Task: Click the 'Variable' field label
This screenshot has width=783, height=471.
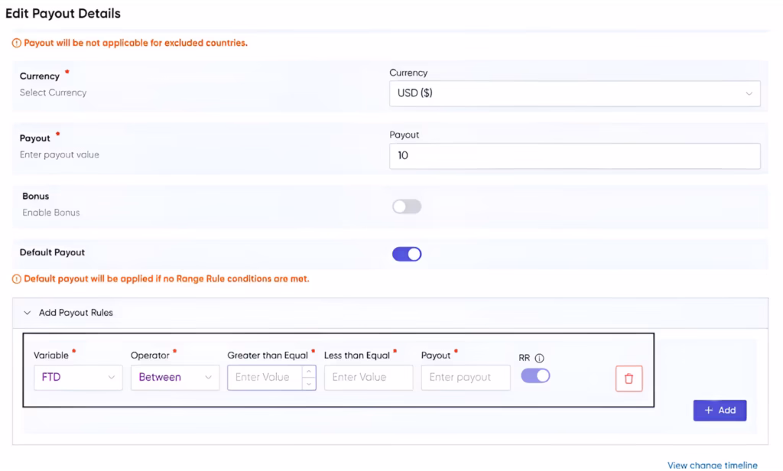Action: (x=51, y=355)
